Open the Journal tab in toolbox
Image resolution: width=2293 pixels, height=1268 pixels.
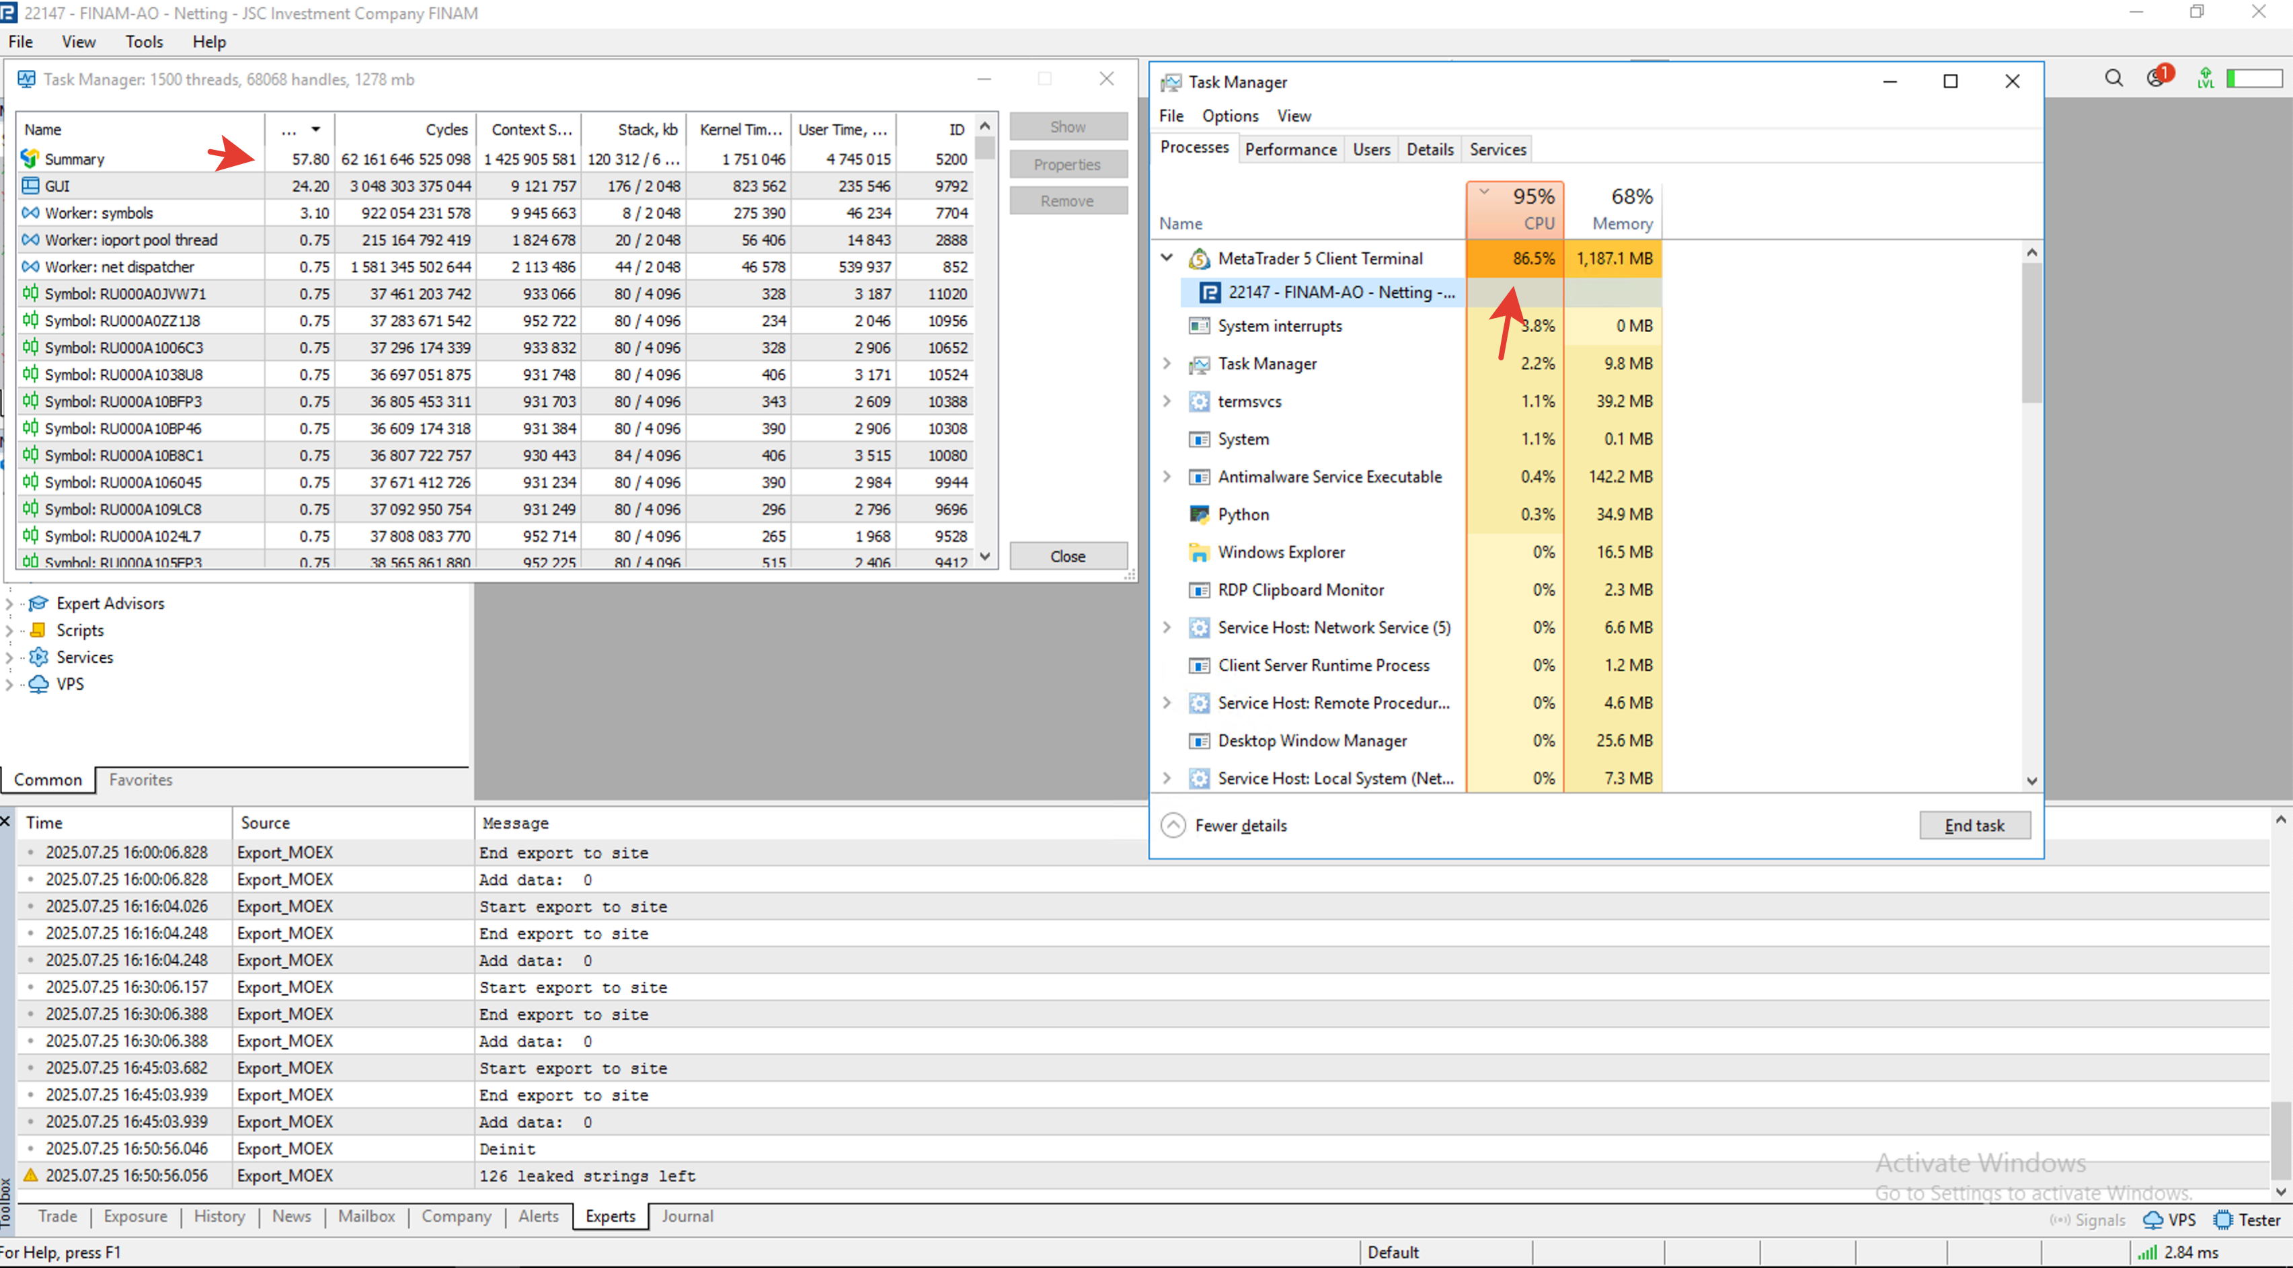tap(687, 1216)
